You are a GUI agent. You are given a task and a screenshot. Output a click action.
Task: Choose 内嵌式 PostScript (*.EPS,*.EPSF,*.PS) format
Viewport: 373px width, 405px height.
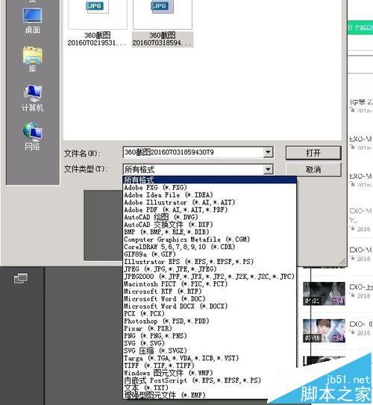(210, 380)
